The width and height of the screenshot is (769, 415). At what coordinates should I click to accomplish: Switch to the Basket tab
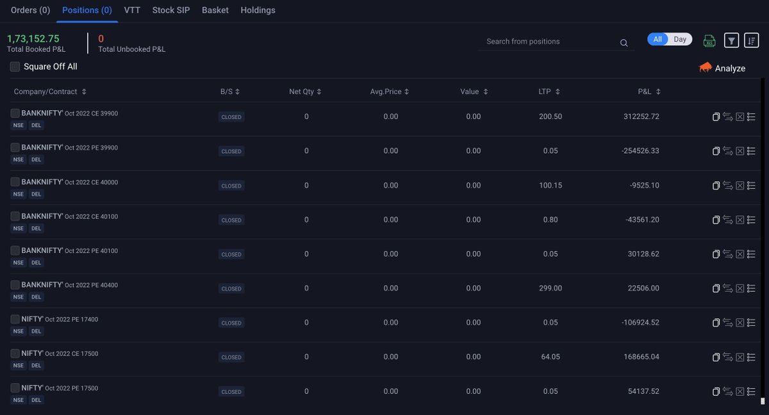[215, 10]
